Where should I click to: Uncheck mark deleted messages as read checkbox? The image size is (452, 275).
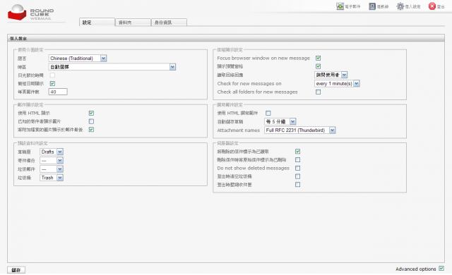pos(298,152)
